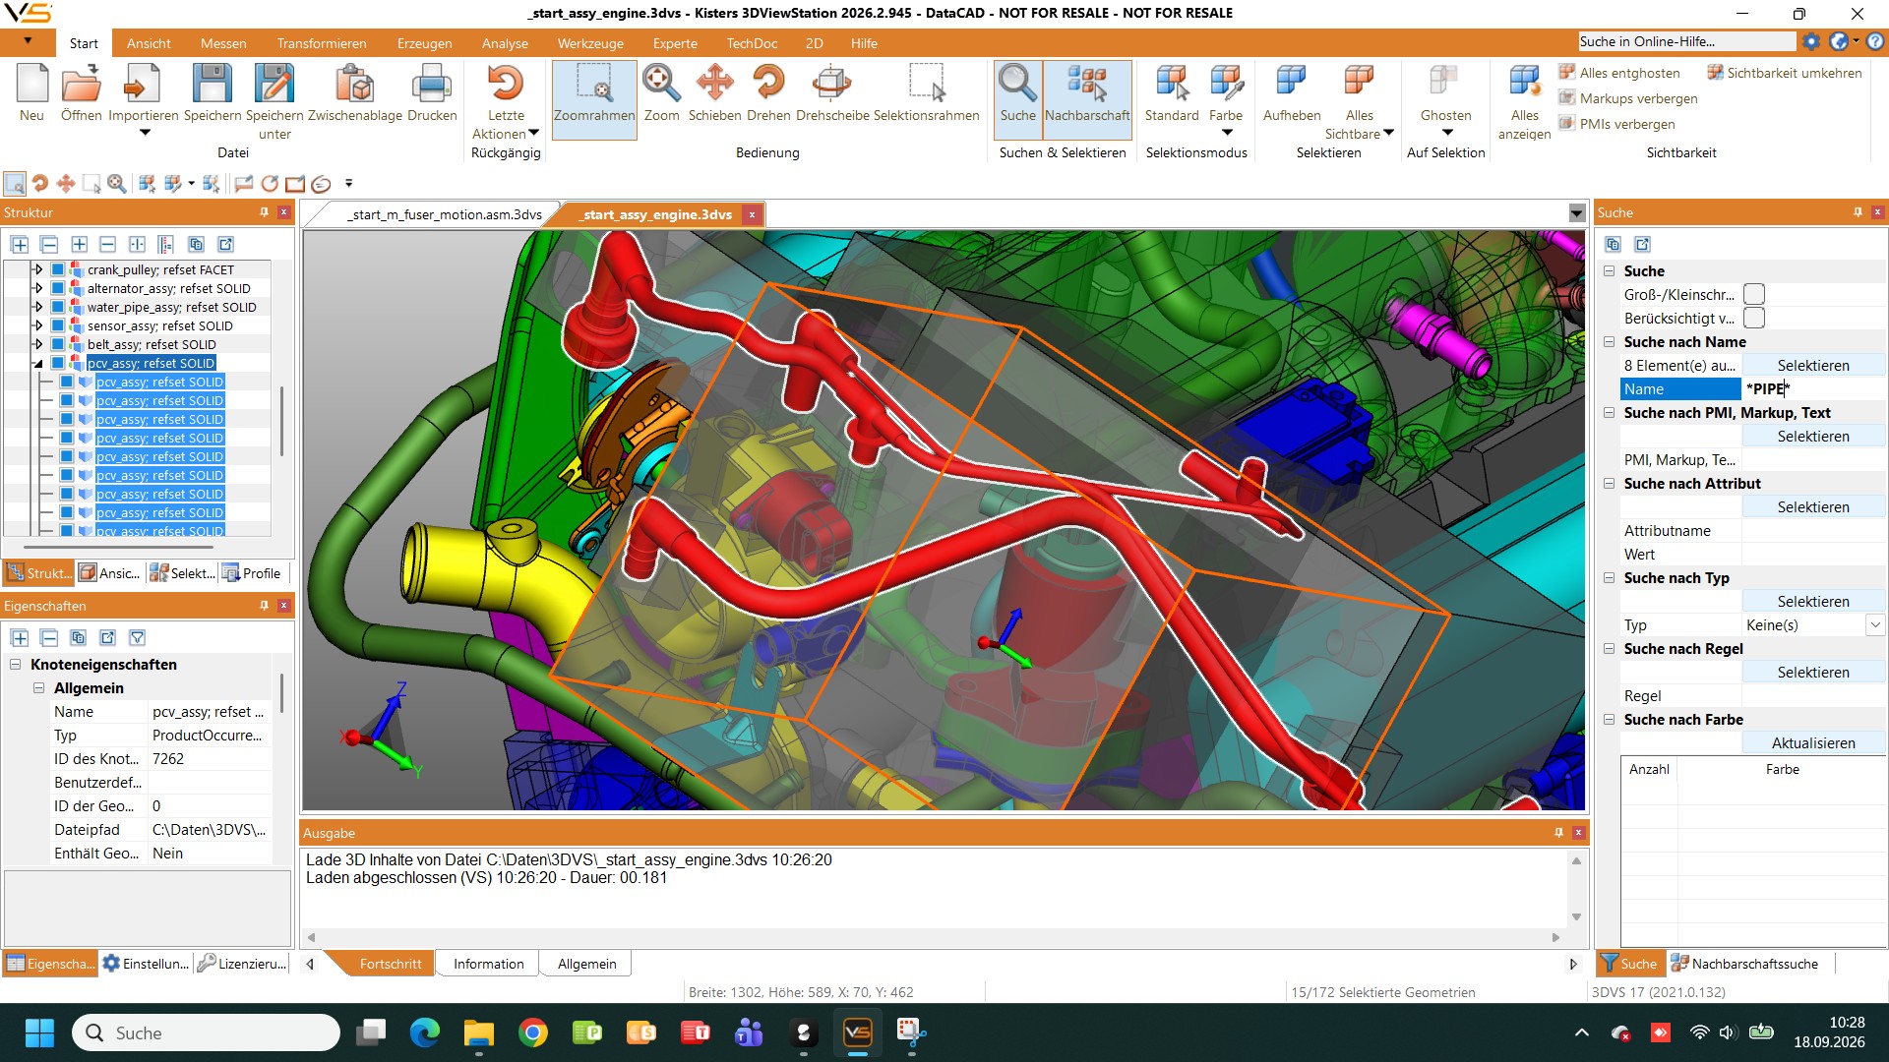1889x1062 pixels.
Task: Click Selektieren under Suche nach Typ
Action: [1813, 602]
